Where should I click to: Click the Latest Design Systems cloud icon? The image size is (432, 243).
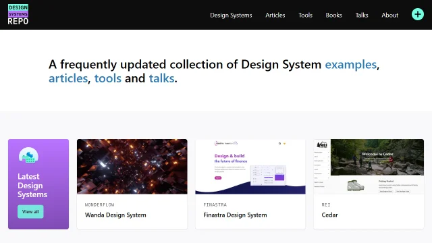(x=28, y=155)
